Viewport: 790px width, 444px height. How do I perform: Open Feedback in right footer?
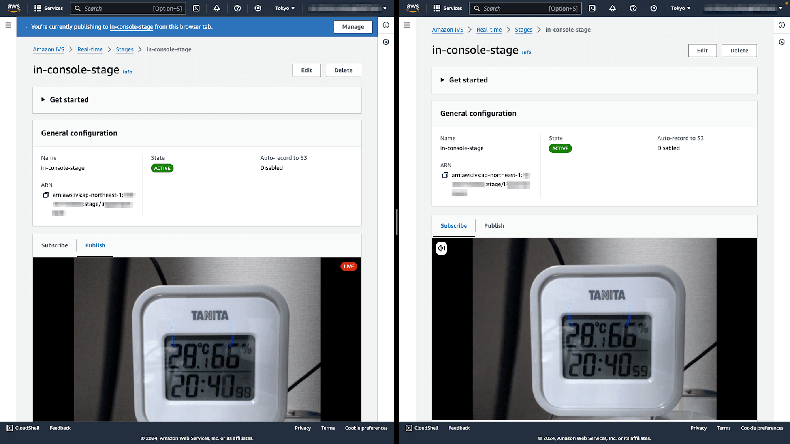(x=459, y=428)
